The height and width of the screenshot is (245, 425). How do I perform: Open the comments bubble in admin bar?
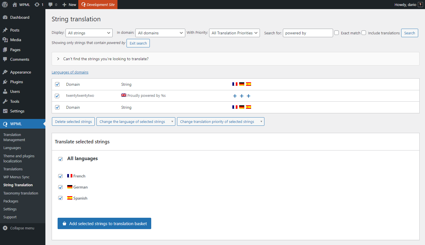click(x=51, y=5)
